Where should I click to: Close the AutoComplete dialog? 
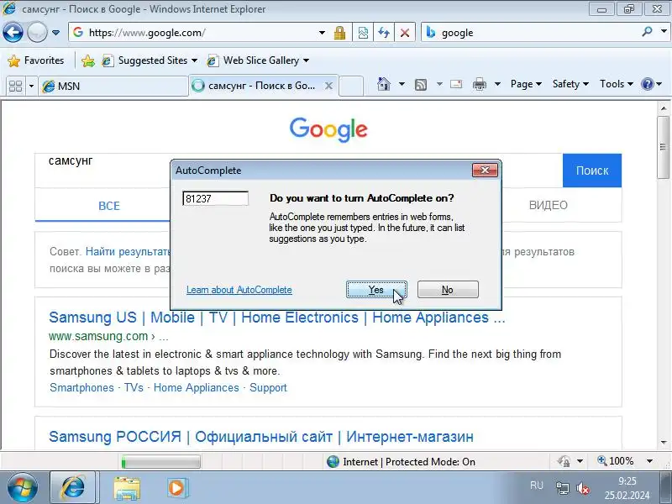tap(485, 171)
